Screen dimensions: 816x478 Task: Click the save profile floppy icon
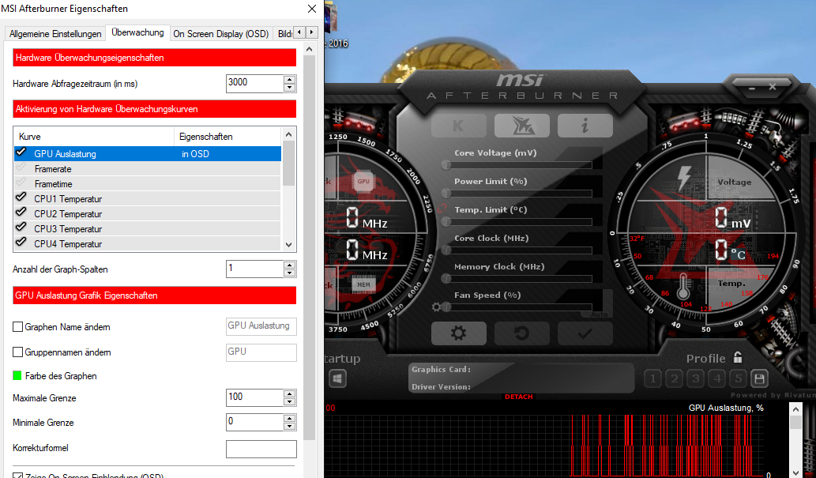pyautogui.click(x=759, y=378)
